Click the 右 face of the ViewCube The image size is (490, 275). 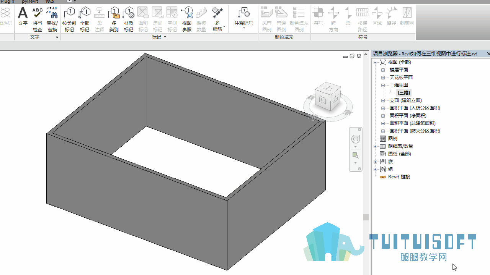[x=335, y=99]
